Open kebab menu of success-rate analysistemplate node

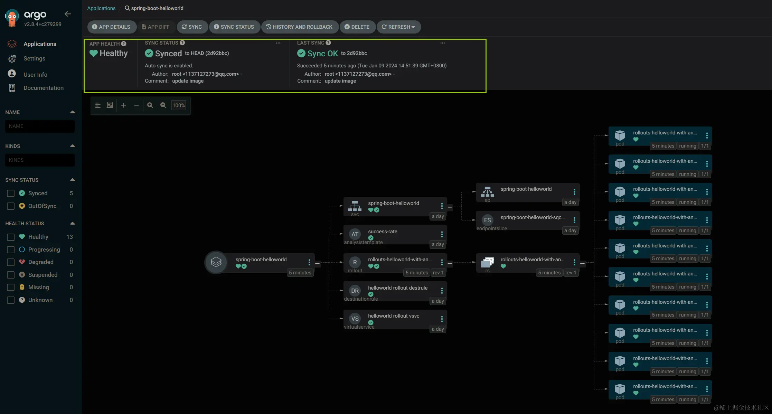pyautogui.click(x=442, y=234)
